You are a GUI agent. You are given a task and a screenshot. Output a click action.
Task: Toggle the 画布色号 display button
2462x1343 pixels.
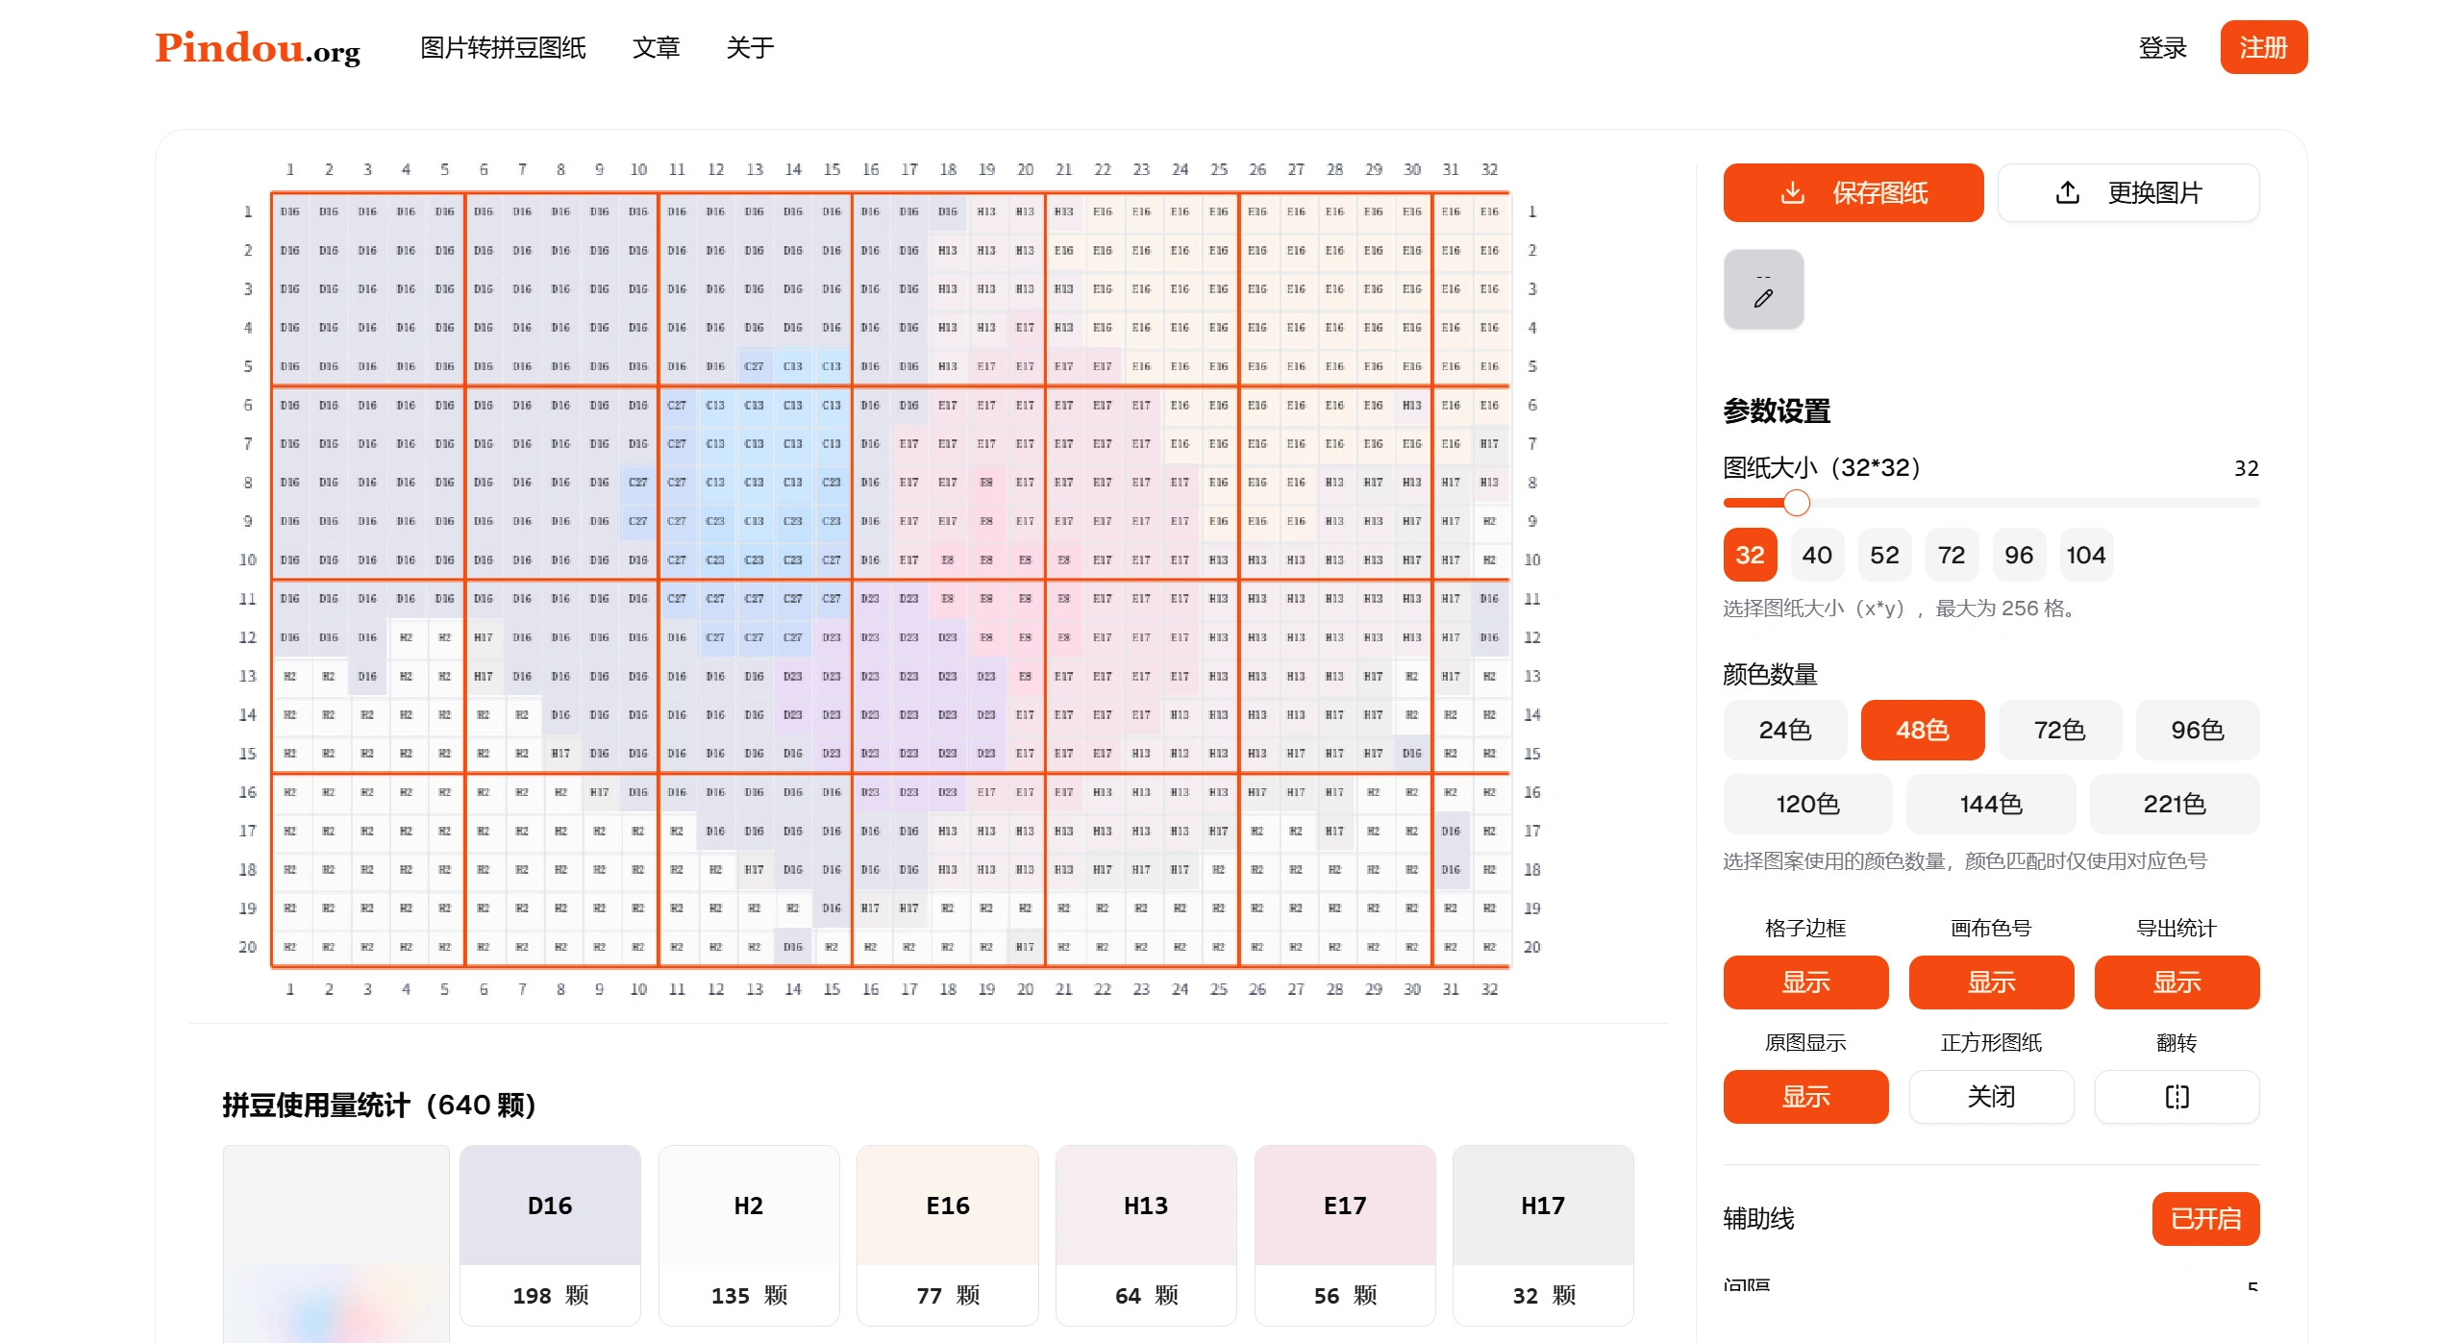1990,982
